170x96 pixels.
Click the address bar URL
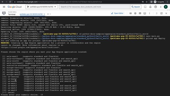[x=59, y=2]
